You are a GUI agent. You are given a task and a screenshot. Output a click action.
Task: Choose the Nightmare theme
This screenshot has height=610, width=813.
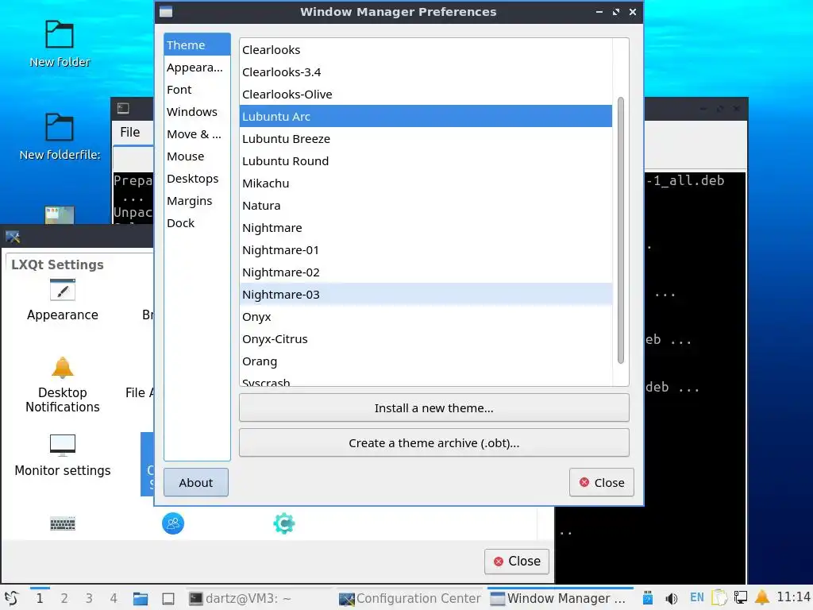[x=426, y=228]
